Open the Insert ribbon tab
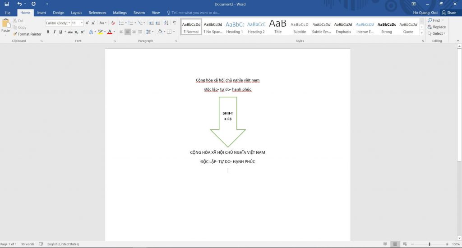The width and height of the screenshot is (462, 248). pos(42,13)
